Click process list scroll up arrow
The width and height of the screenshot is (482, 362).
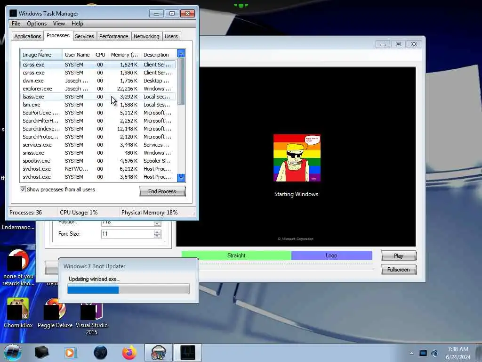(x=181, y=54)
